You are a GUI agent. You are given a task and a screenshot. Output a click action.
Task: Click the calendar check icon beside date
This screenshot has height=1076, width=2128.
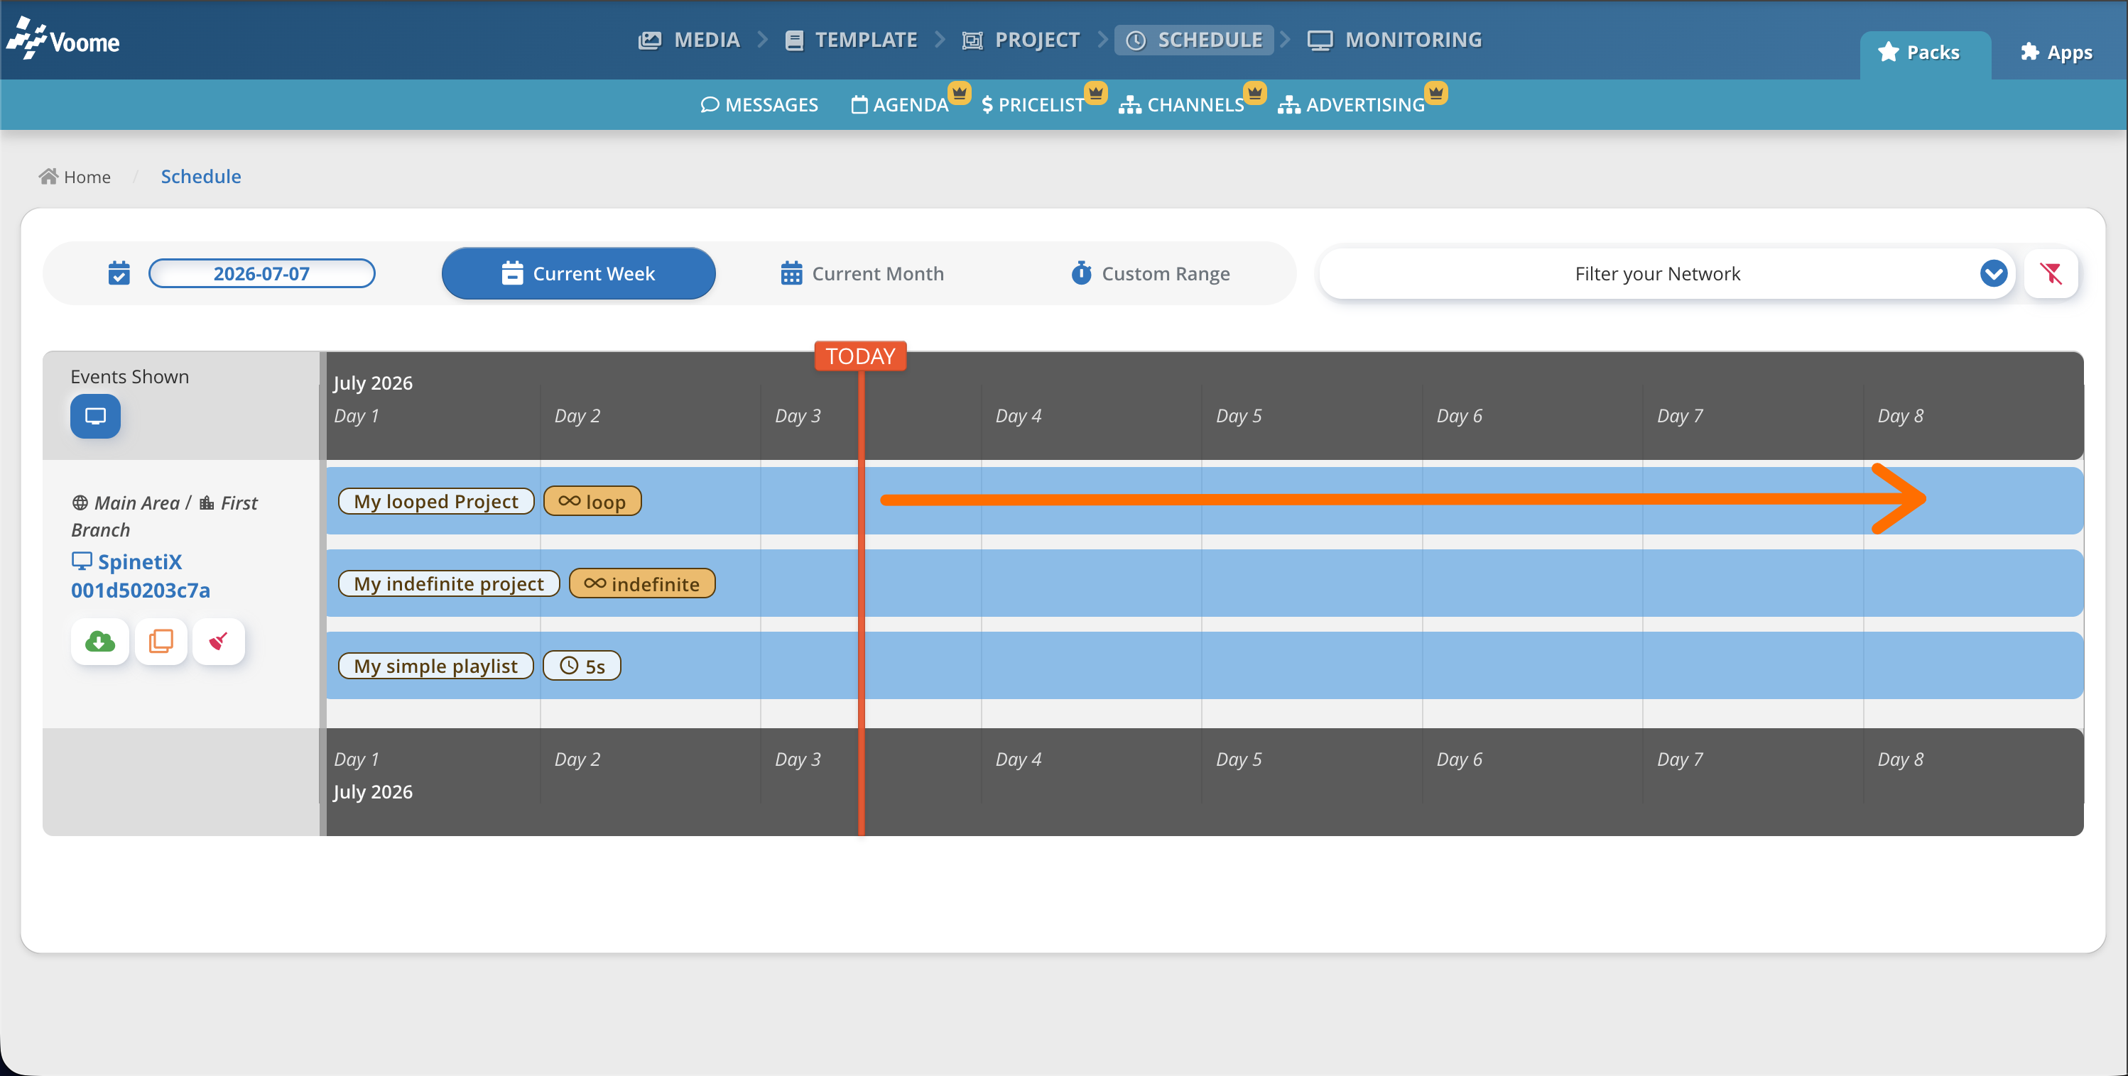tap(119, 273)
